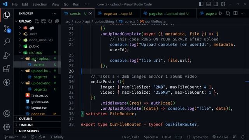
Task: Expand the TIMELINE section
Action: (37, 125)
